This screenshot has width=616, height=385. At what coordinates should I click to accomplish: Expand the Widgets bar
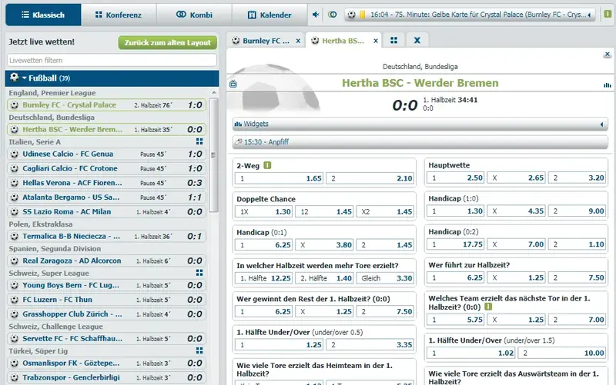coord(420,124)
